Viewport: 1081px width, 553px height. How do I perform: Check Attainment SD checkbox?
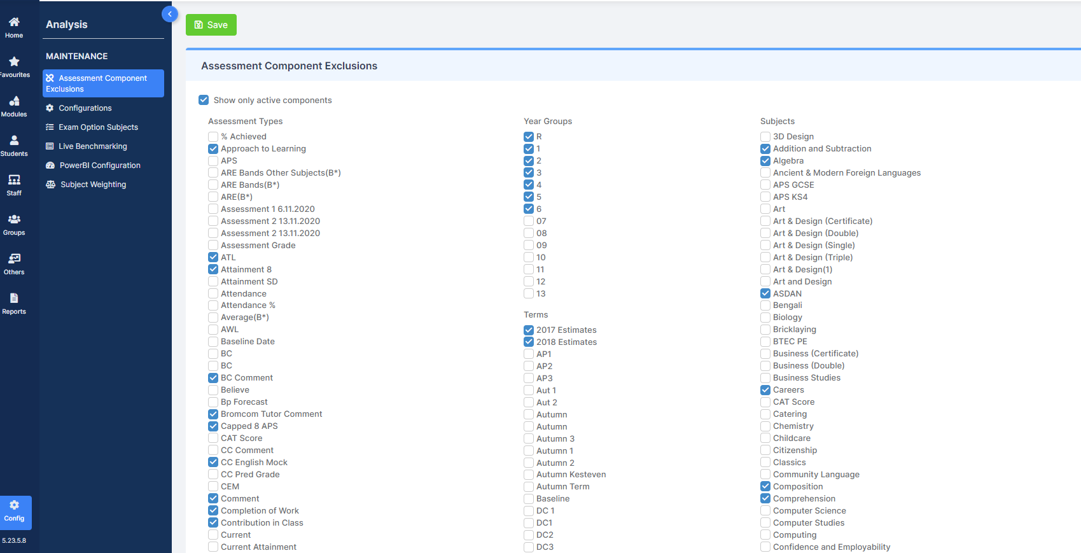213,282
